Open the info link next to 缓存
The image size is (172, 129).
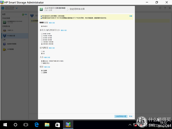[47, 67]
